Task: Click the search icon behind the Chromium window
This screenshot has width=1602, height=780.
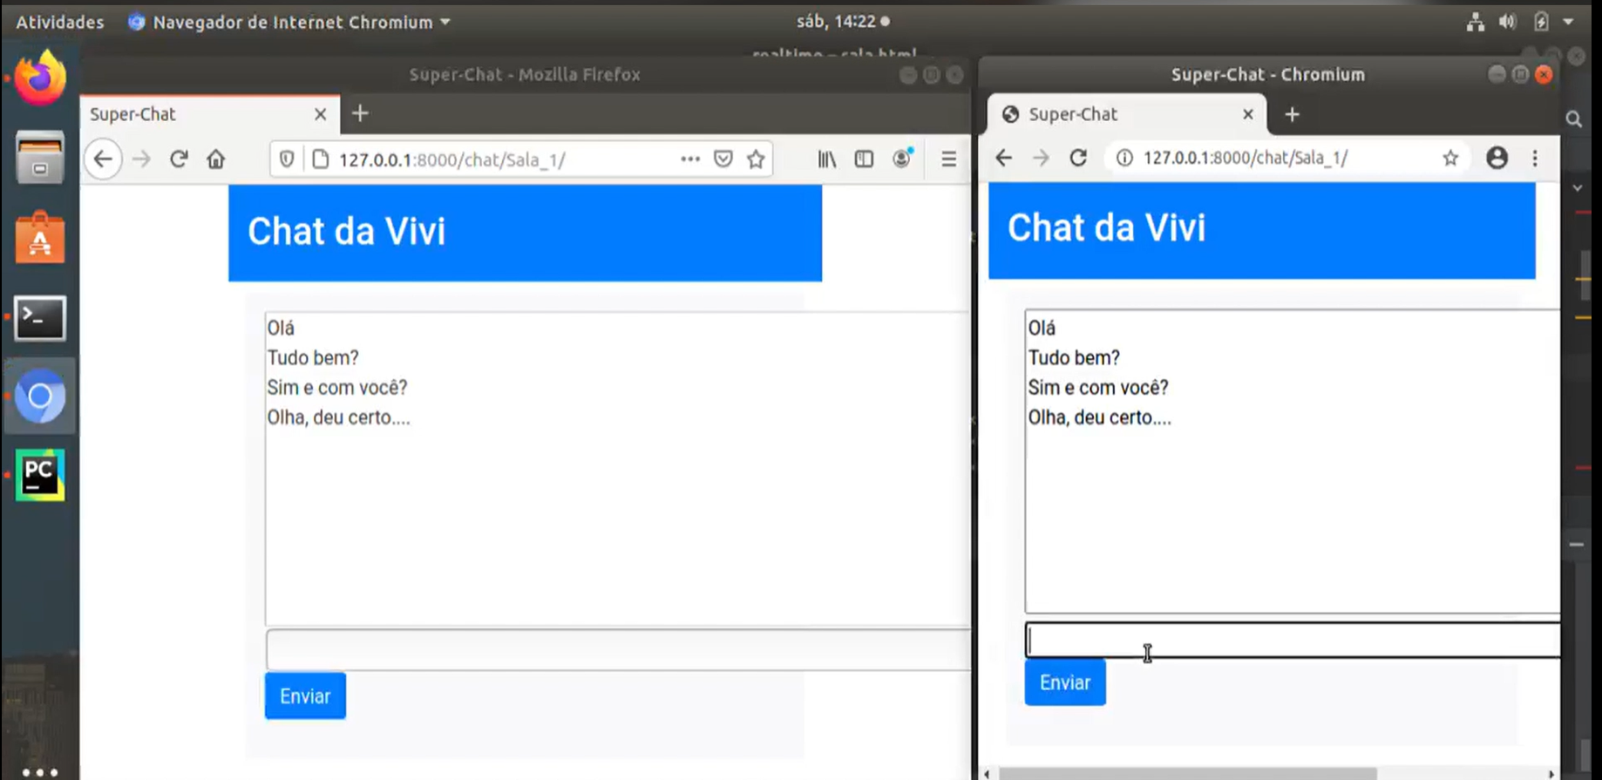Action: click(1574, 119)
